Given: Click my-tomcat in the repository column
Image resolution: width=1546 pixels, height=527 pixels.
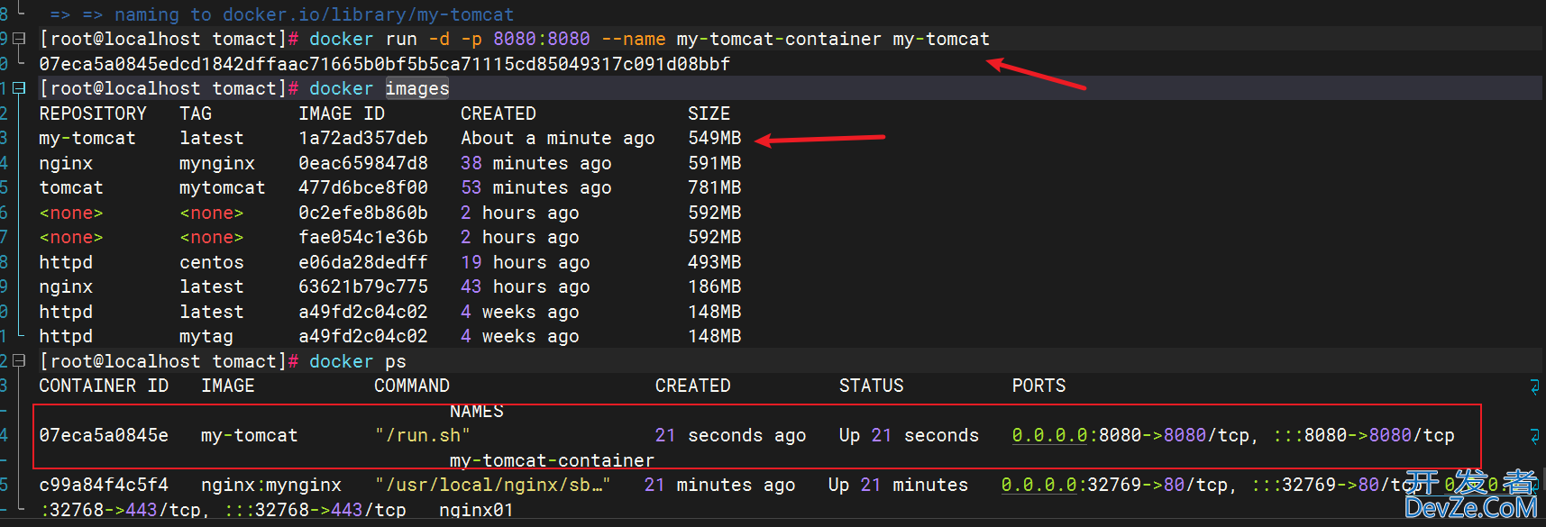Looking at the screenshot, I should [x=87, y=138].
